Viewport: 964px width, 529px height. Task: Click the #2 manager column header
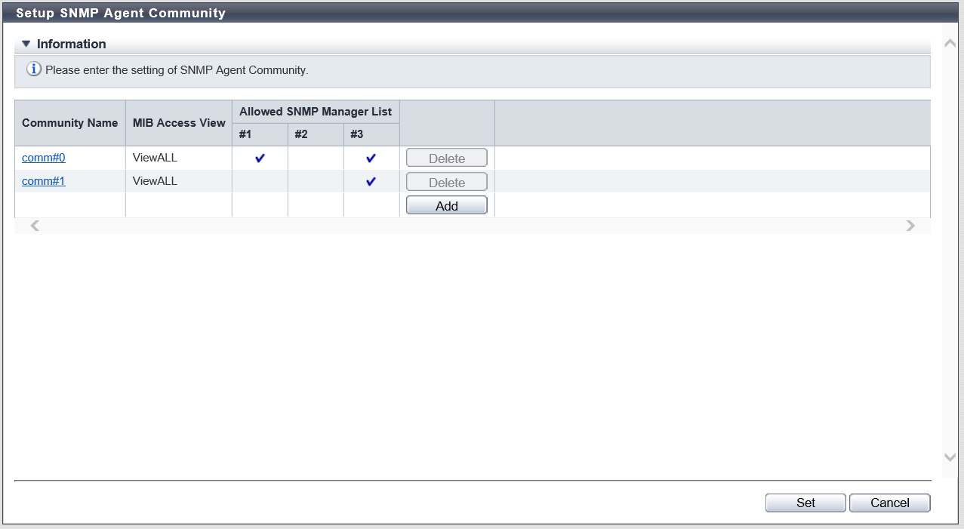click(x=301, y=134)
